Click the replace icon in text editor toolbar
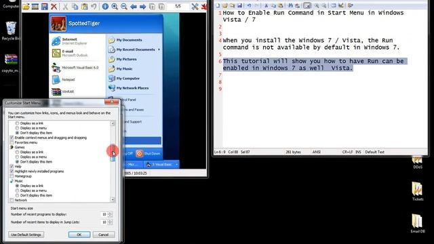Screen dimensions: 434x244 [297, 5]
